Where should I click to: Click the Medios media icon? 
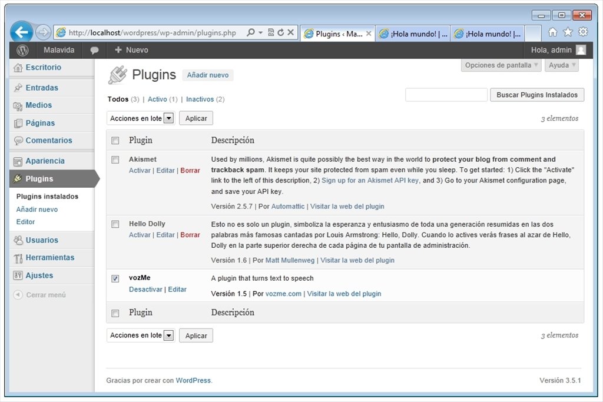(18, 106)
